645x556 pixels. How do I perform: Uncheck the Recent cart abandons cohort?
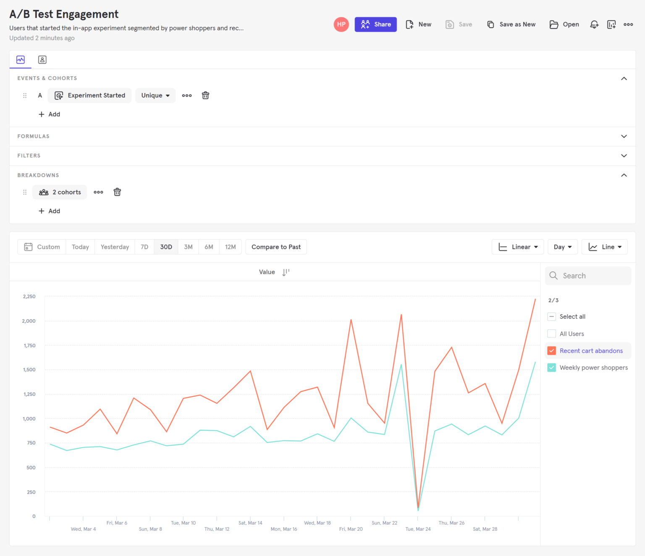point(551,350)
